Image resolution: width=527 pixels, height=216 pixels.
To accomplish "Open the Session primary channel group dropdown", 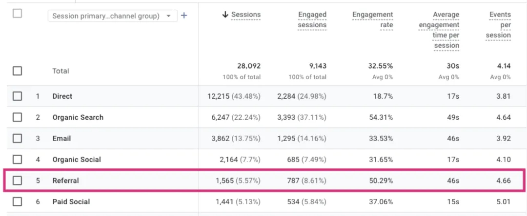I will click(x=113, y=16).
